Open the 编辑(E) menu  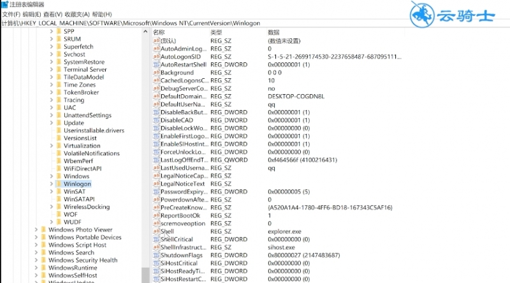tap(32, 14)
